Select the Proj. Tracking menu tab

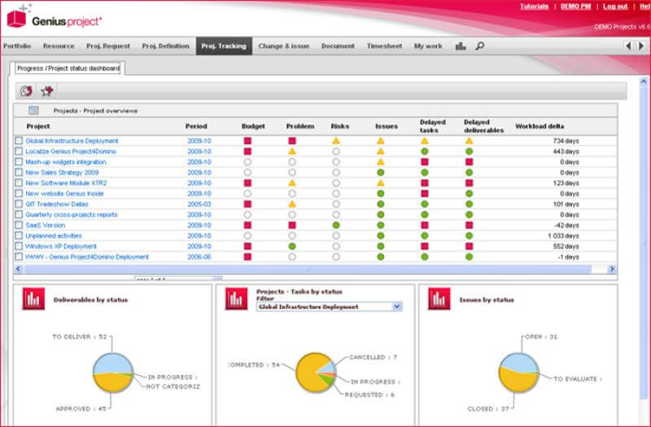[224, 46]
